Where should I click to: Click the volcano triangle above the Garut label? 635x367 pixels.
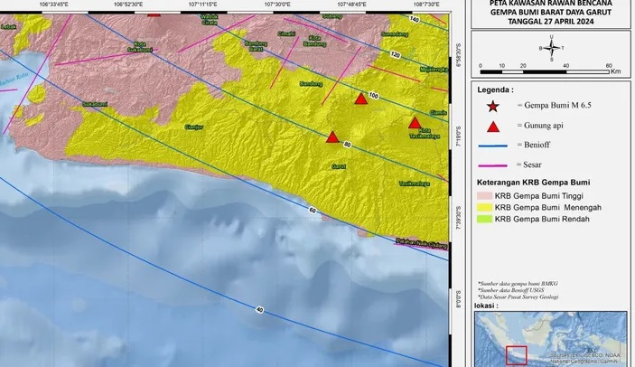pos(332,137)
